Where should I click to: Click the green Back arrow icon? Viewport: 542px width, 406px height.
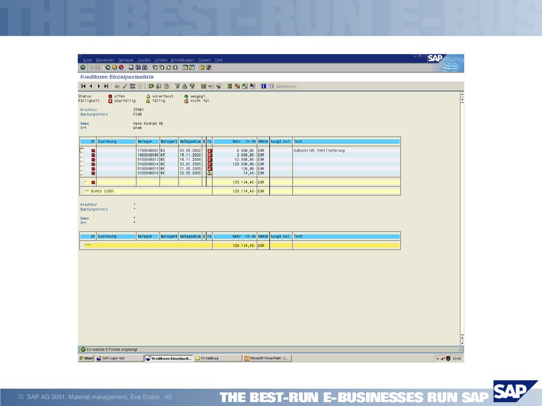108,68
